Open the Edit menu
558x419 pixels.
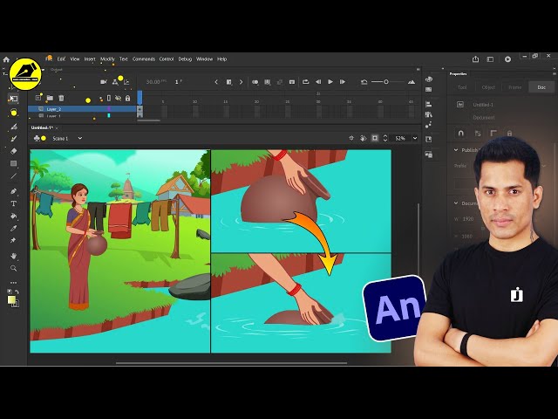61,59
